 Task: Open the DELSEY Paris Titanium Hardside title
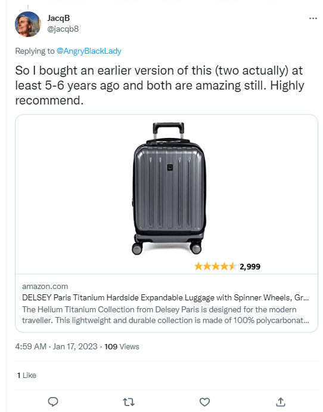coord(166,297)
